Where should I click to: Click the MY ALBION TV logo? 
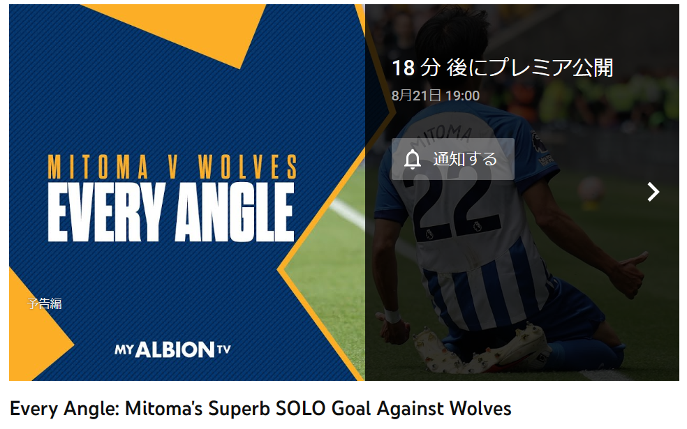[x=172, y=349]
